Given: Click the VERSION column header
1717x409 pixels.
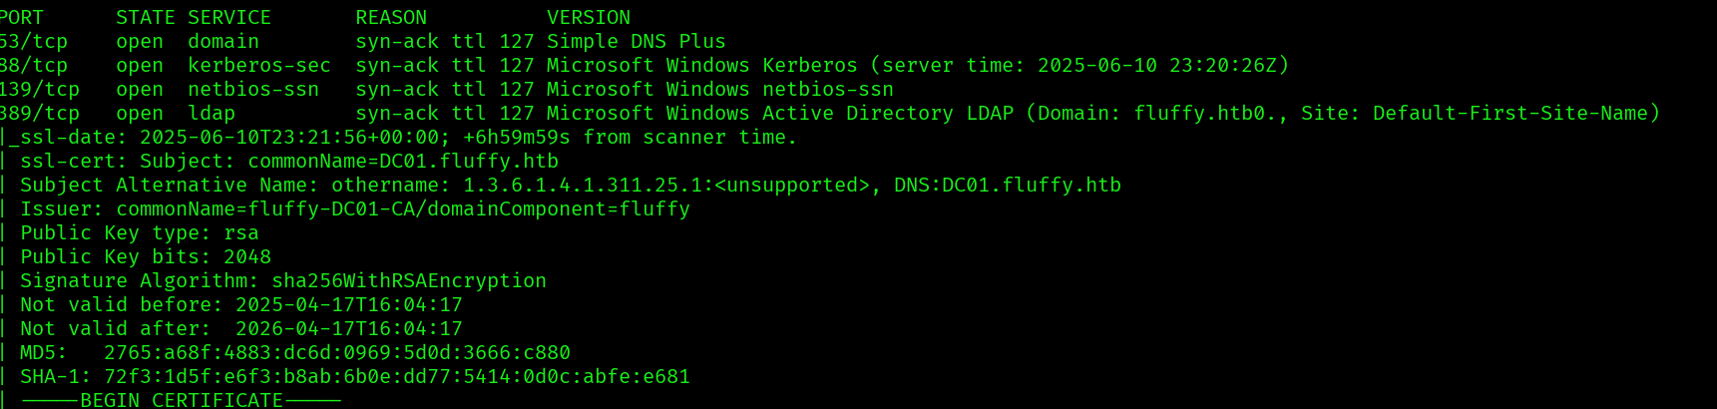Looking at the screenshot, I should (x=589, y=17).
